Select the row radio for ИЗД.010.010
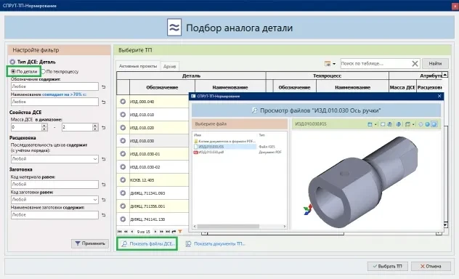Screen dimensions: 459x279 pyautogui.click(x=123, y=115)
